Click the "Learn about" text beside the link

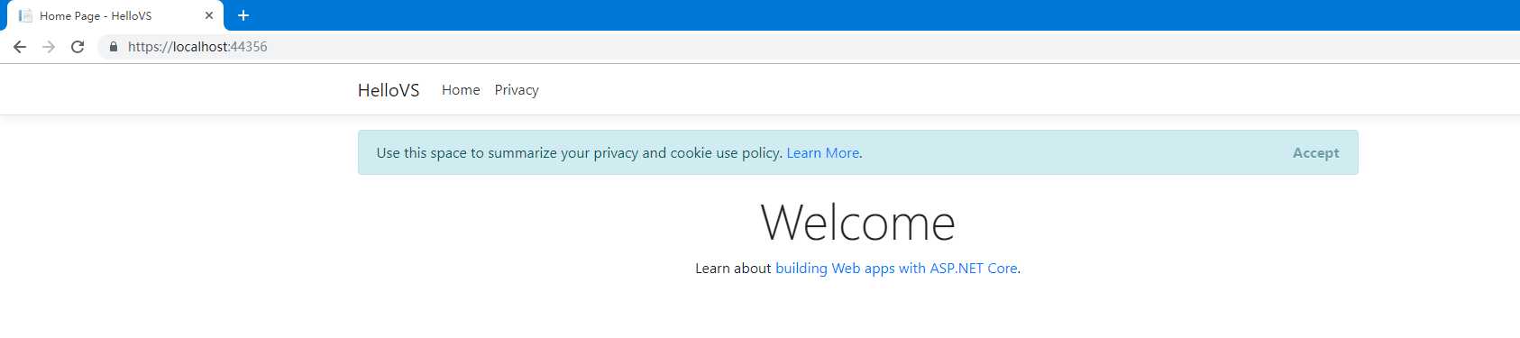[x=733, y=269]
